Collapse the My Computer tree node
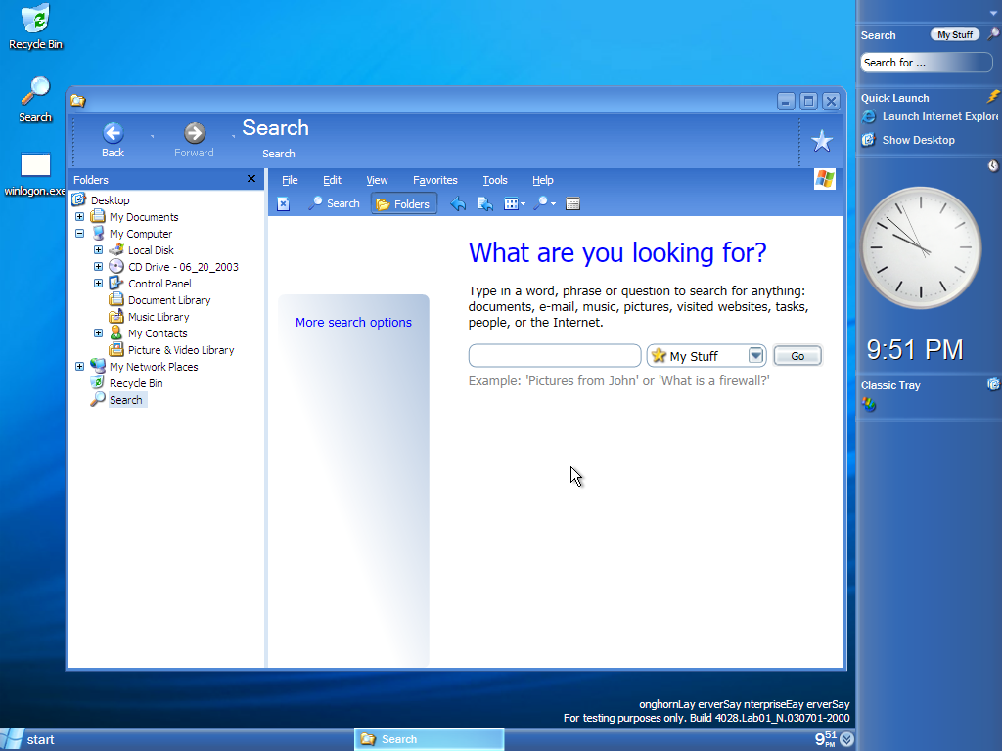The width and height of the screenshot is (1002, 751). [79, 234]
